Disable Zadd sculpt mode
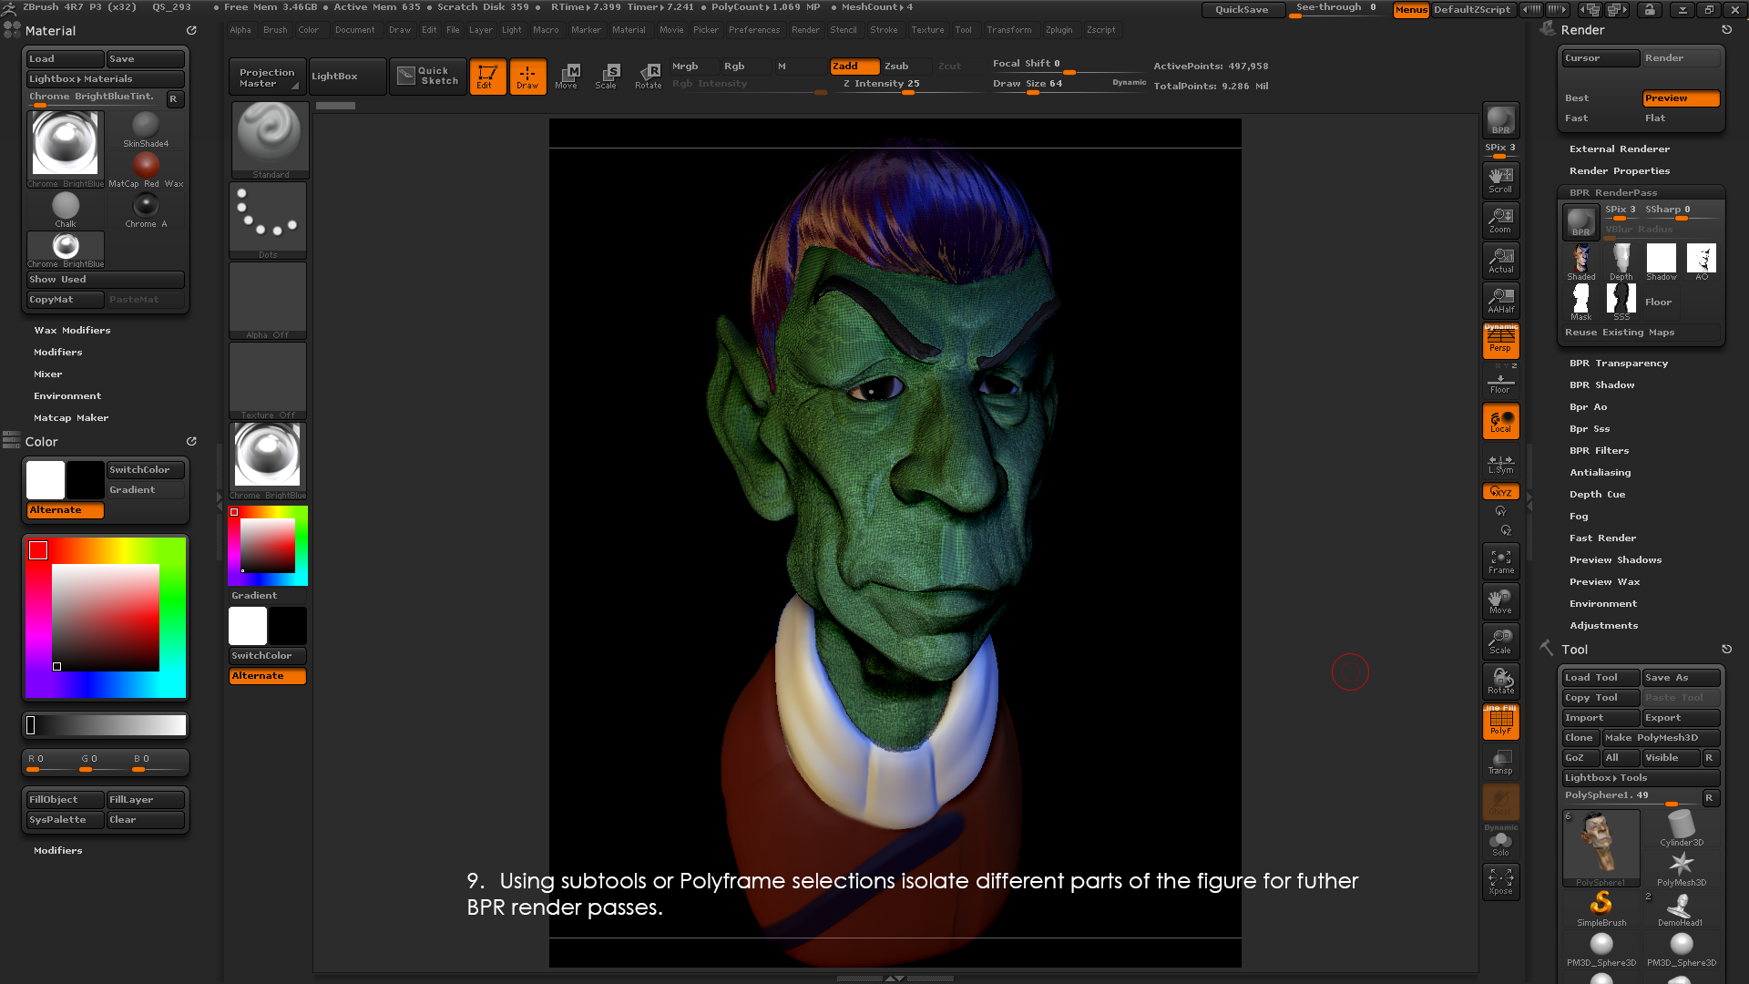Screen dimensions: 1749x984 (854, 67)
